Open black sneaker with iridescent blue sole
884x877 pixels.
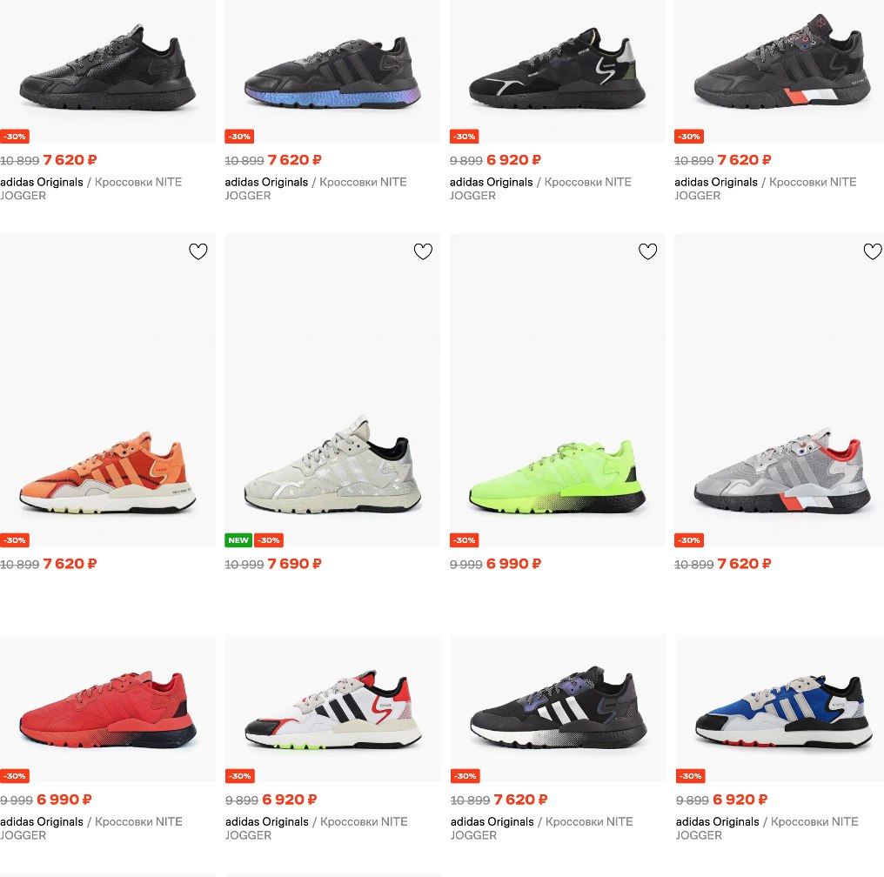coord(332,71)
